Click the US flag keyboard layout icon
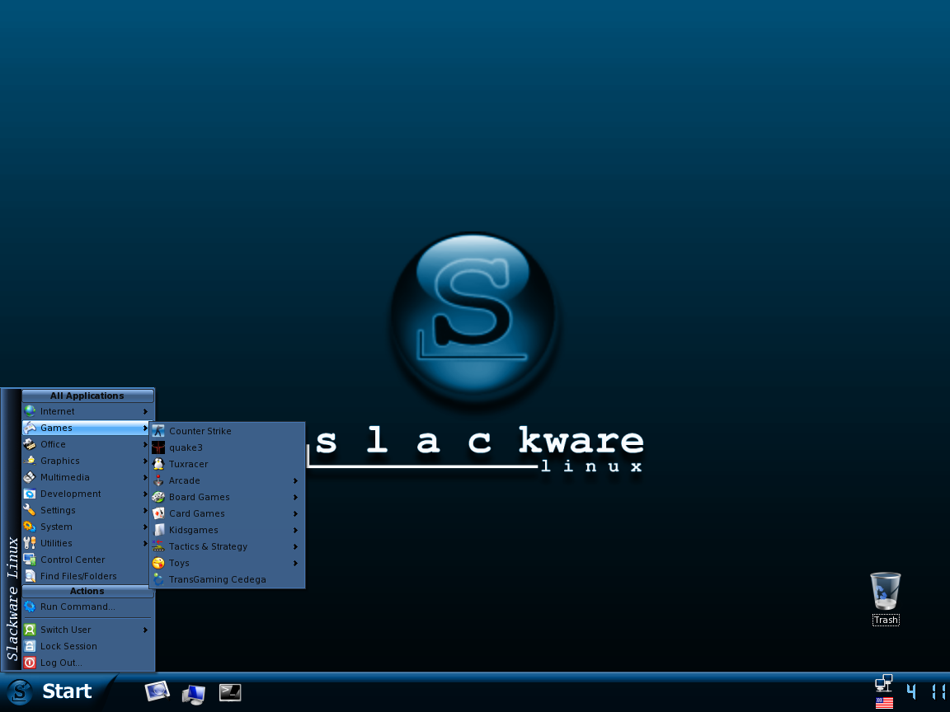Viewport: 950px width, 712px height. [885, 703]
